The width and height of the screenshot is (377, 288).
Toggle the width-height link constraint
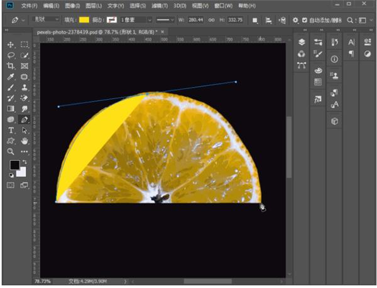pos(211,20)
